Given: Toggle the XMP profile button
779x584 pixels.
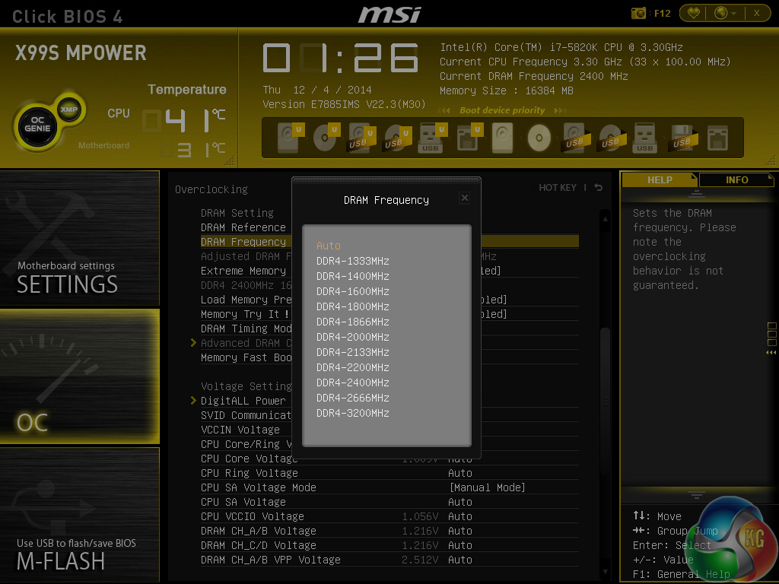Looking at the screenshot, I should point(68,109).
